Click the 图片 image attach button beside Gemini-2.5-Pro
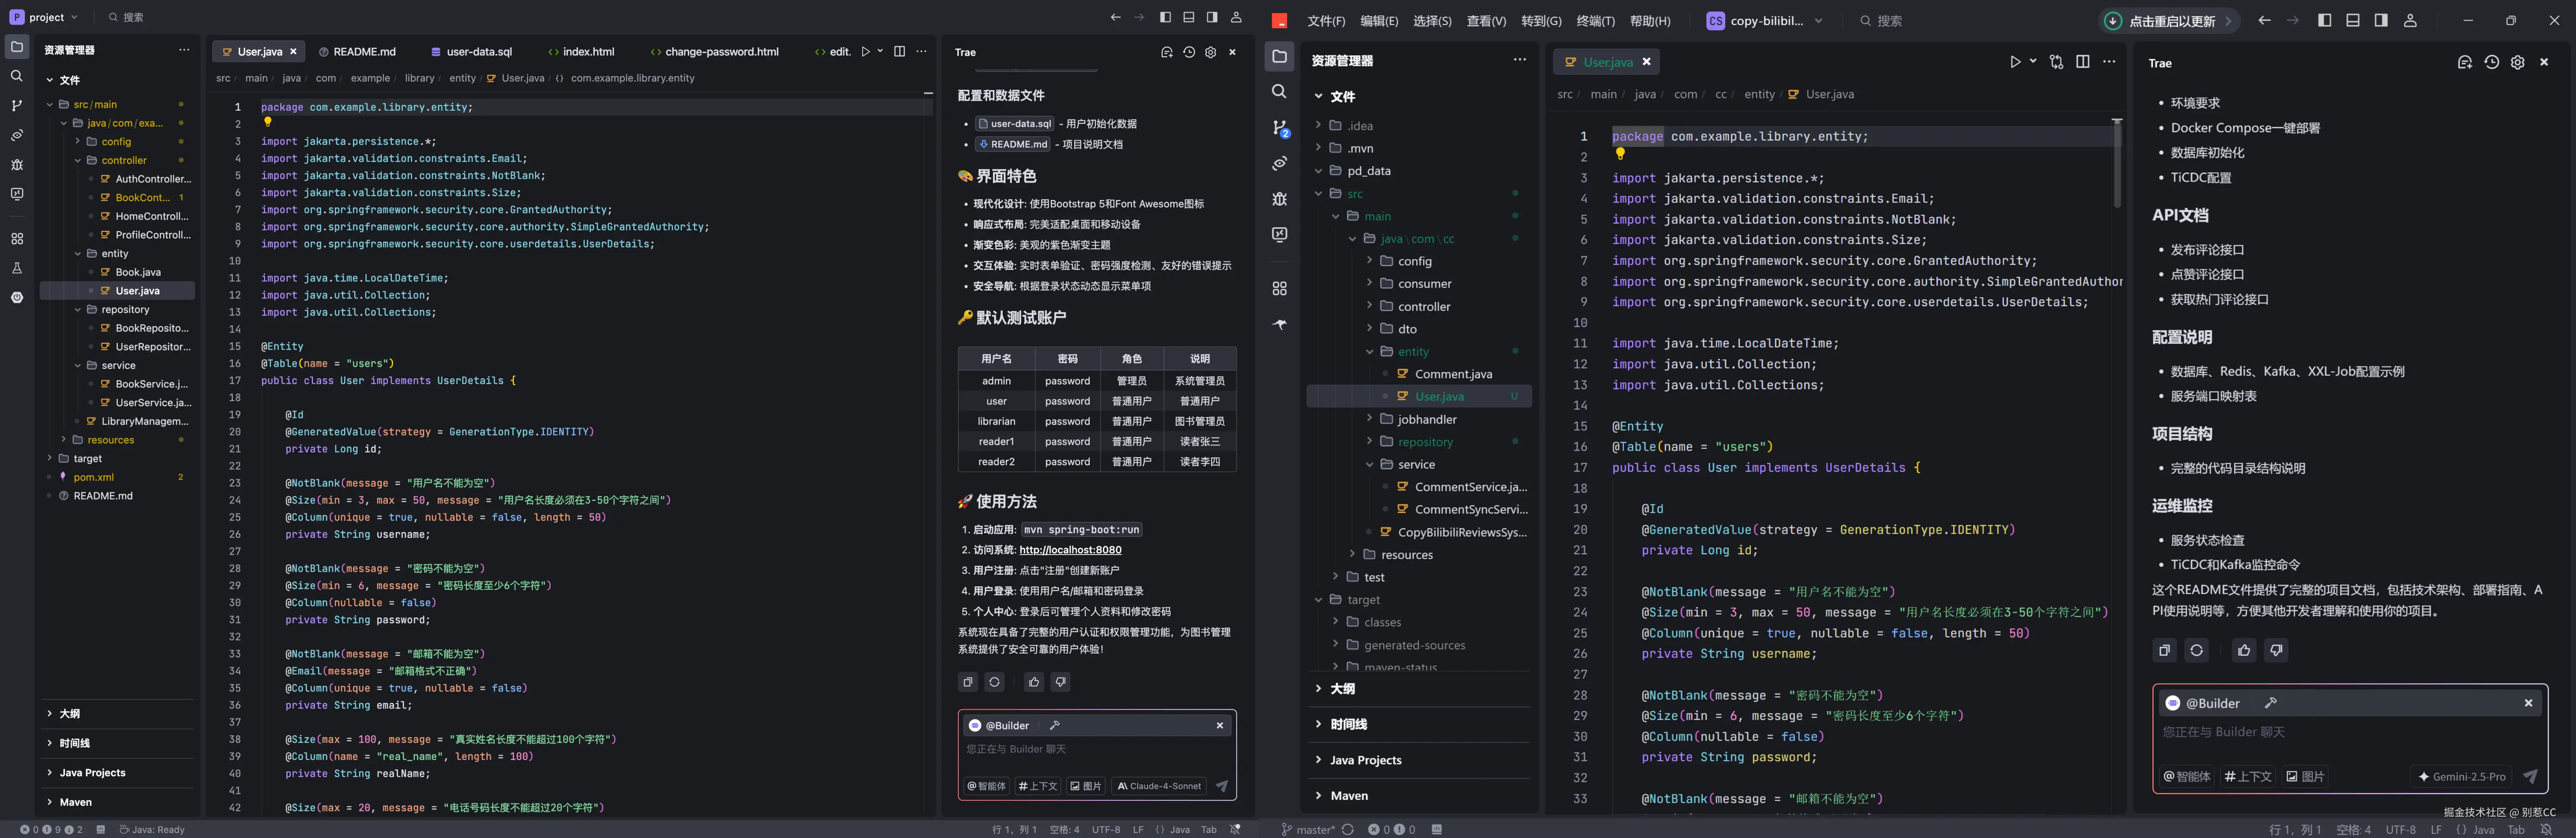2576x838 pixels. point(2305,776)
